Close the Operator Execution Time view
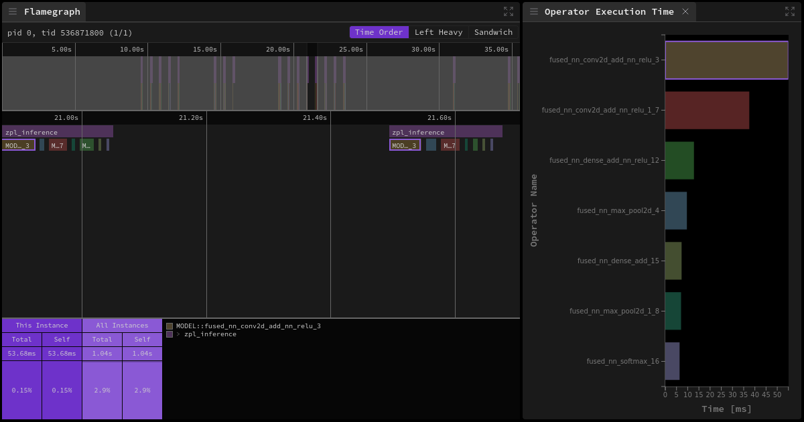804x422 pixels. (x=686, y=11)
